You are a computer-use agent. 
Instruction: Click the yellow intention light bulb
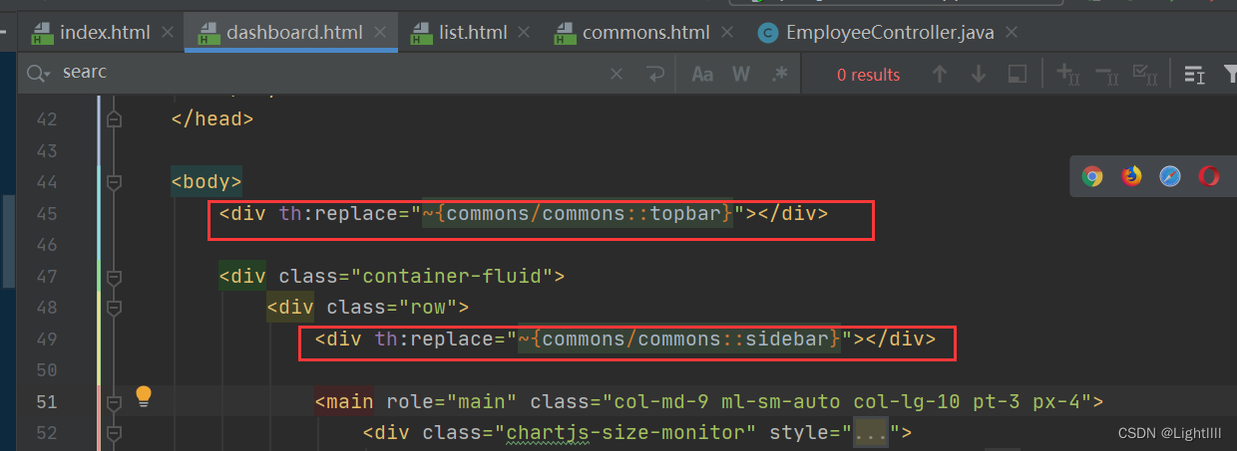[x=144, y=396]
